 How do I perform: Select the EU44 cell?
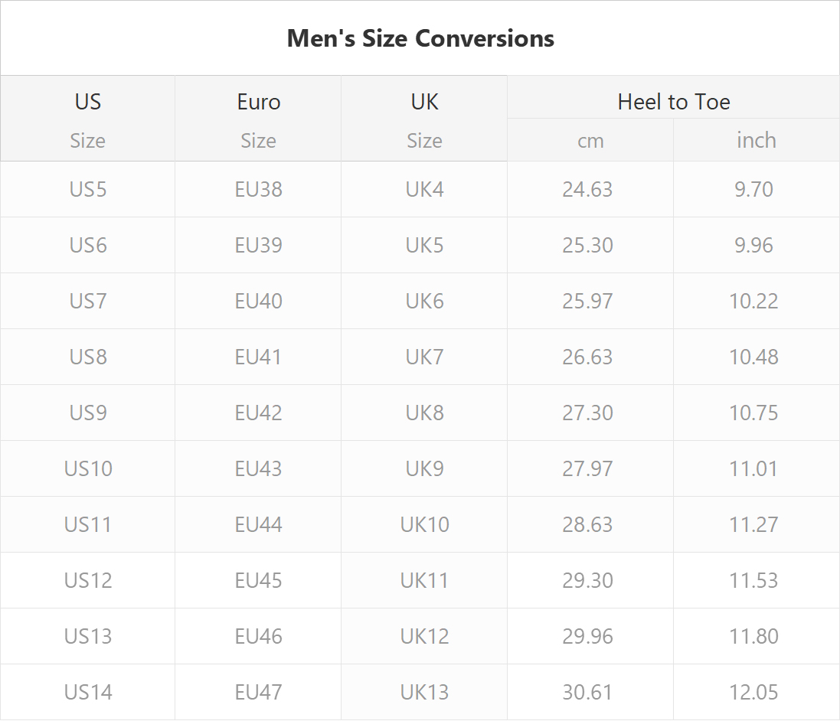(258, 524)
